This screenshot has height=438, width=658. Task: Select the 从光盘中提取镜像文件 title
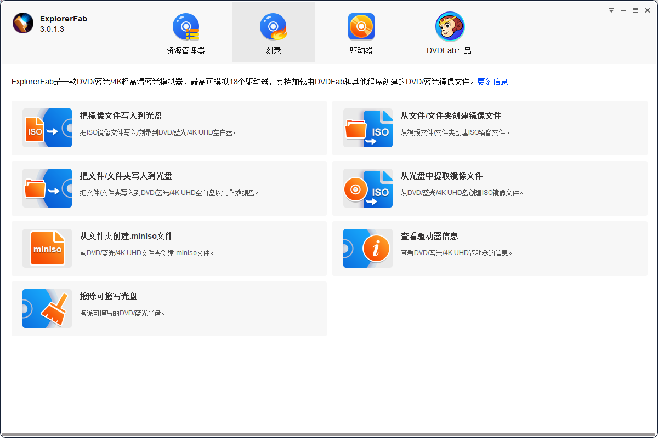click(x=441, y=176)
